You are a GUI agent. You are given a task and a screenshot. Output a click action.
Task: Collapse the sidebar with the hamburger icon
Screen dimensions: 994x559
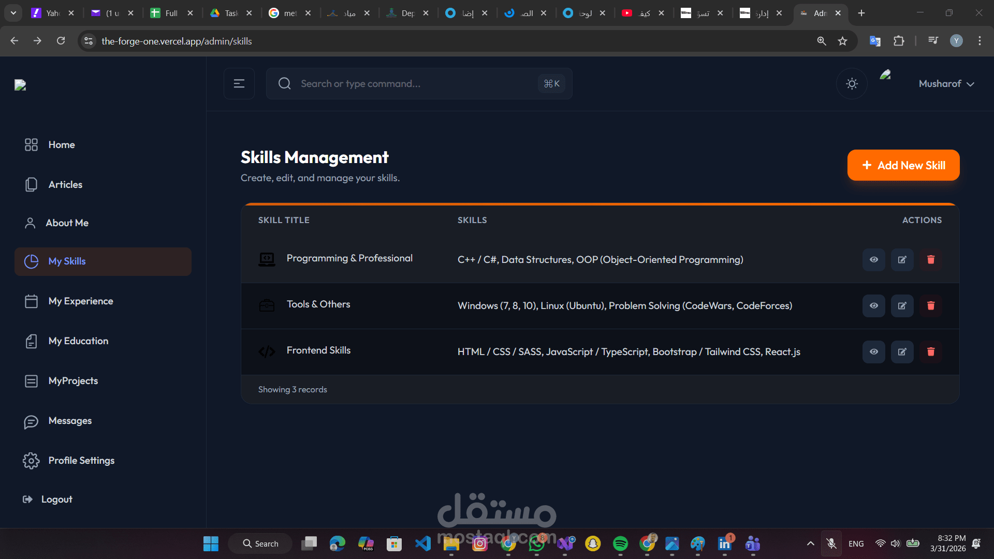(x=239, y=84)
